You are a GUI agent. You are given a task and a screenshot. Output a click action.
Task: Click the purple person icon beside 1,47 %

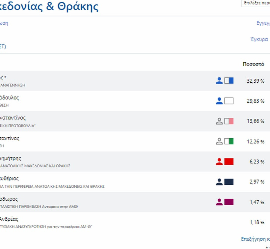click(x=219, y=202)
